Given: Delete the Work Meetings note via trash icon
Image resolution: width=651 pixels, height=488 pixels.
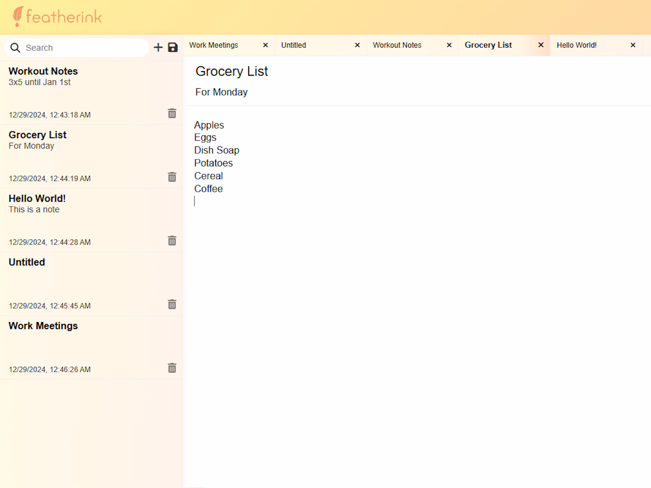Looking at the screenshot, I should point(172,368).
